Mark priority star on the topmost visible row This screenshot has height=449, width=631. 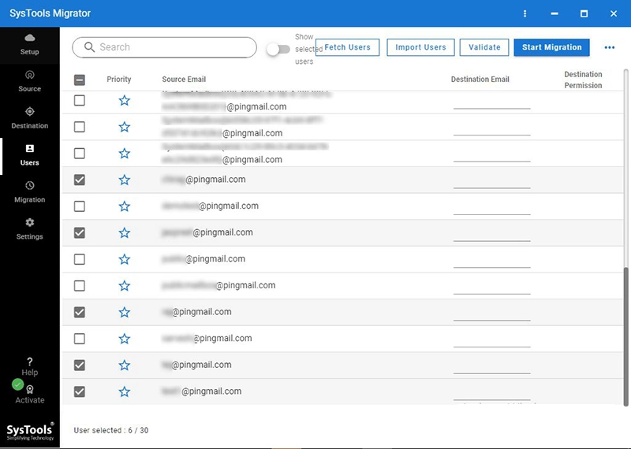125,101
